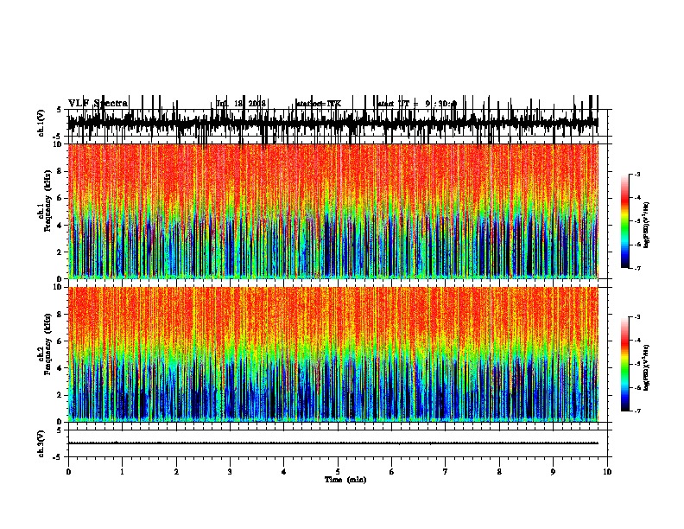Image resolution: width=684 pixels, height=529 pixels.
Task: Click the "2" kHz tick of ch.1 spectrogram
Action: tap(60, 252)
